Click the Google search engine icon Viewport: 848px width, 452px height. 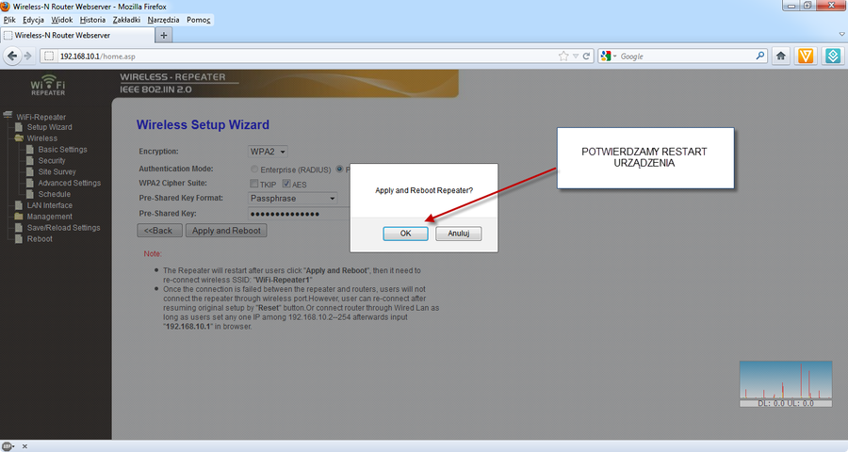pyautogui.click(x=606, y=56)
